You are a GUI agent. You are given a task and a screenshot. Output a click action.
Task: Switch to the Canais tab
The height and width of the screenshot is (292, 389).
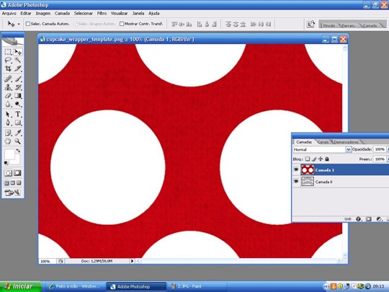click(323, 142)
